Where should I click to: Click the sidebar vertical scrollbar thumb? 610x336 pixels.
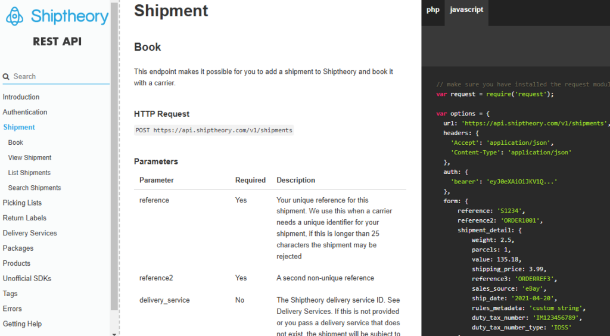pos(114,155)
